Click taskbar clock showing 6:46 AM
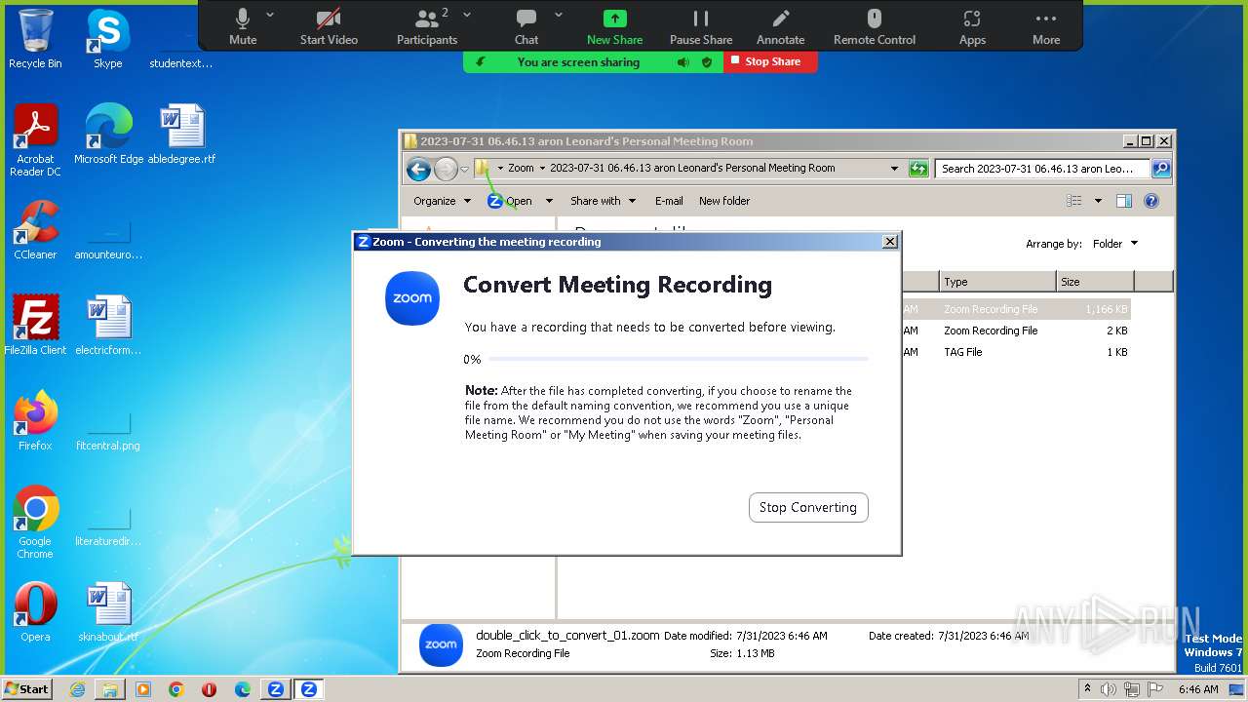This screenshot has height=702, width=1248. coord(1198,689)
